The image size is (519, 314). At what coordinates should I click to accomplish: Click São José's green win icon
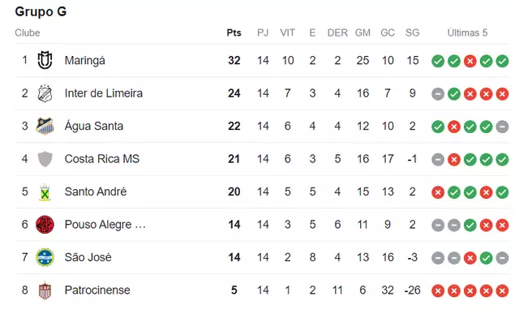point(486,258)
